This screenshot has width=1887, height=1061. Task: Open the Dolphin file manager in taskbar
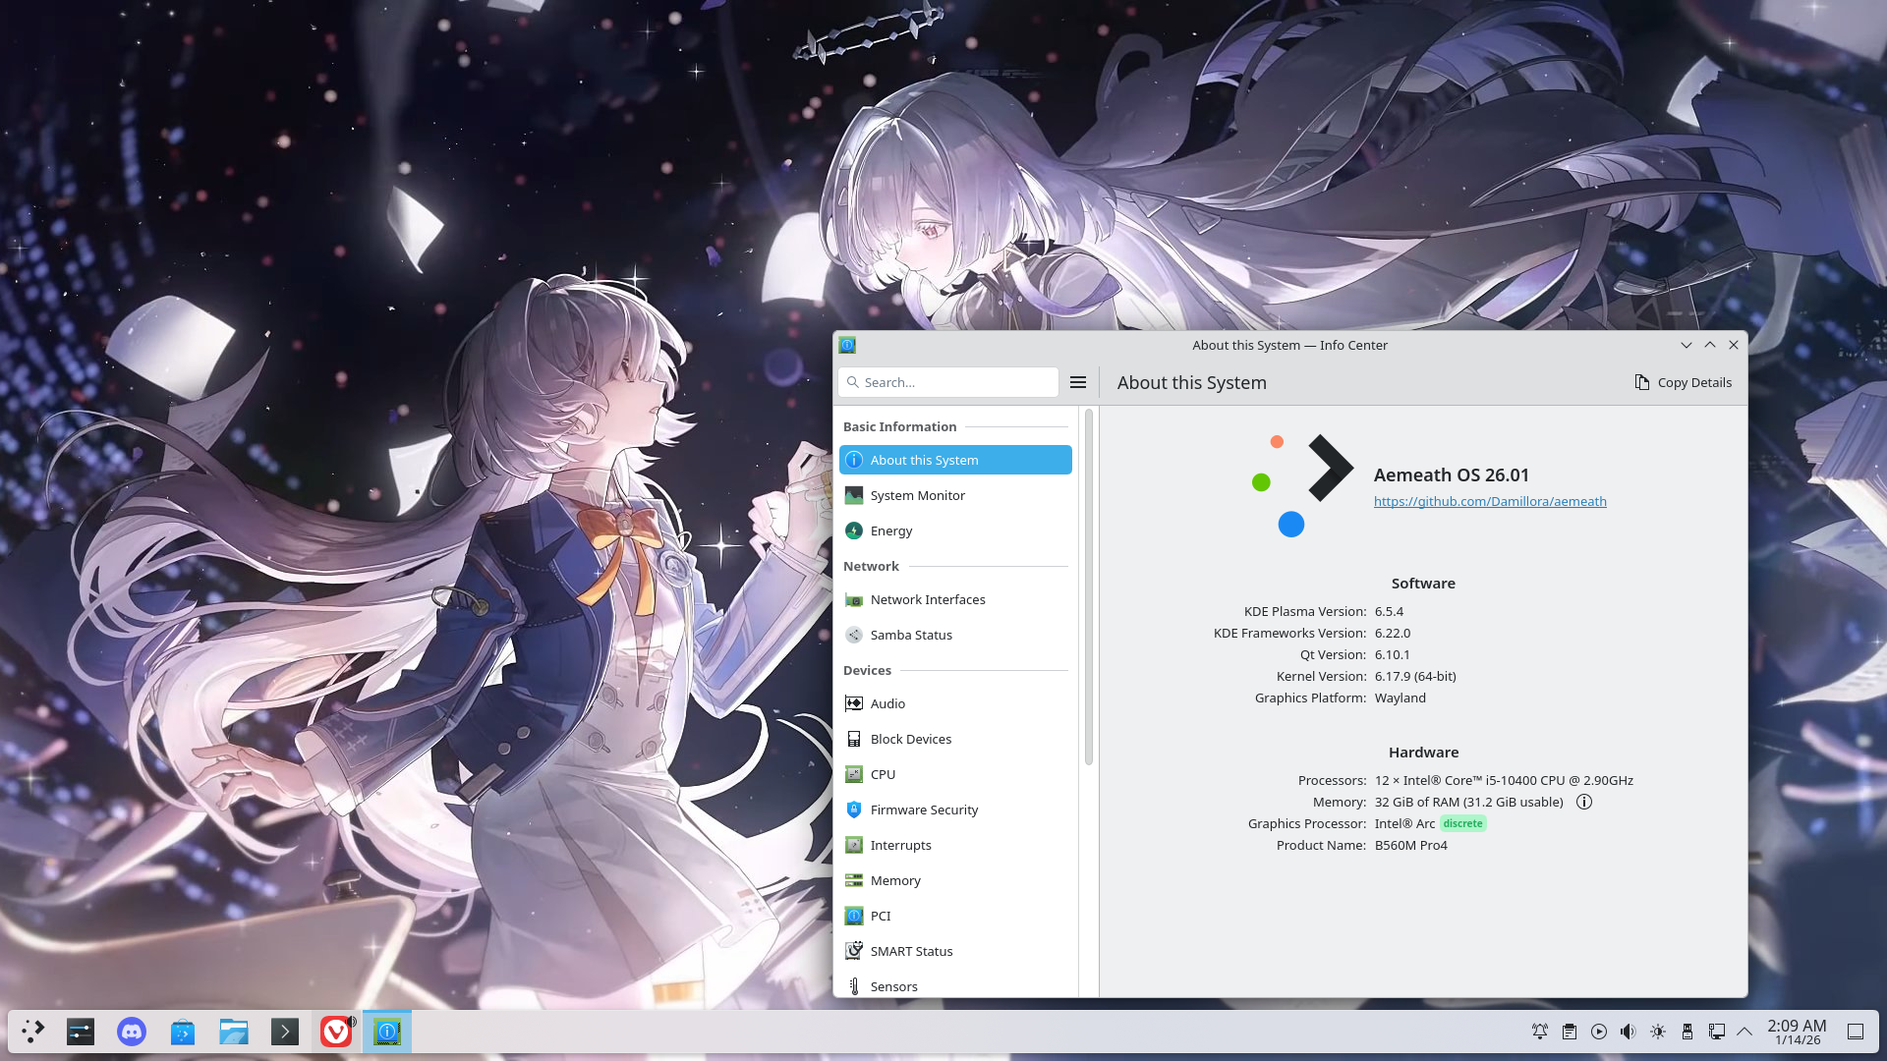click(x=234, y=1032)
